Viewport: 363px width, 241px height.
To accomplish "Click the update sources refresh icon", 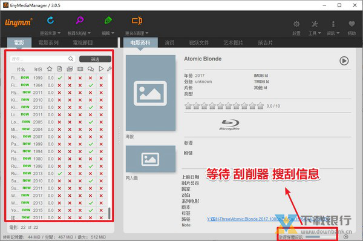I will [x=50, y=21].
